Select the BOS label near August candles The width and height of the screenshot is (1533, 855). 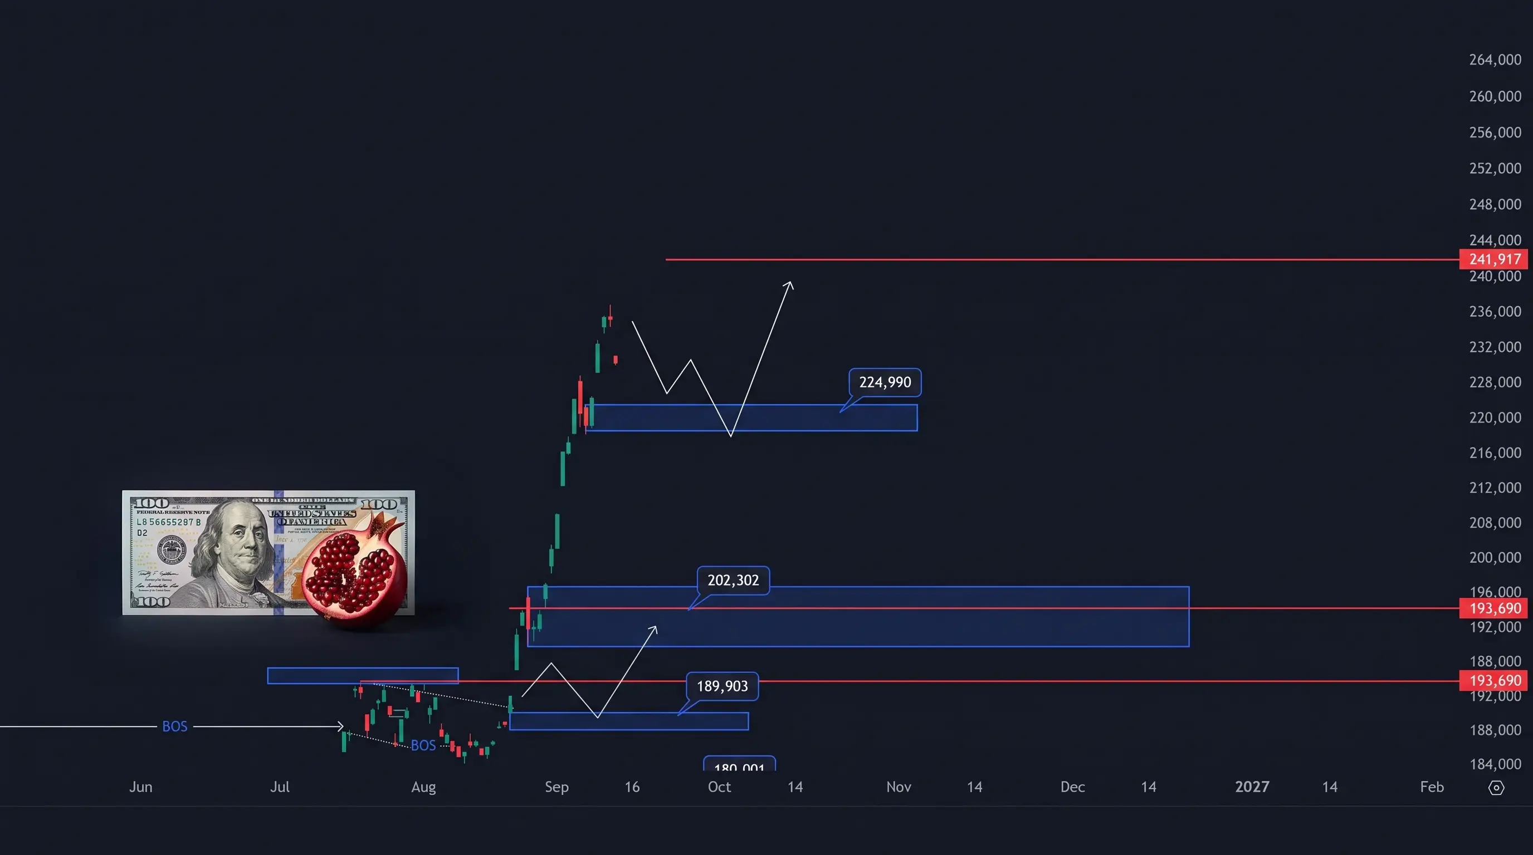click(423, 745)
